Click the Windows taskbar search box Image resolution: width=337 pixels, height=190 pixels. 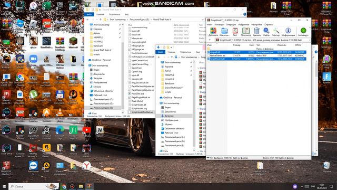coord(34,186)
